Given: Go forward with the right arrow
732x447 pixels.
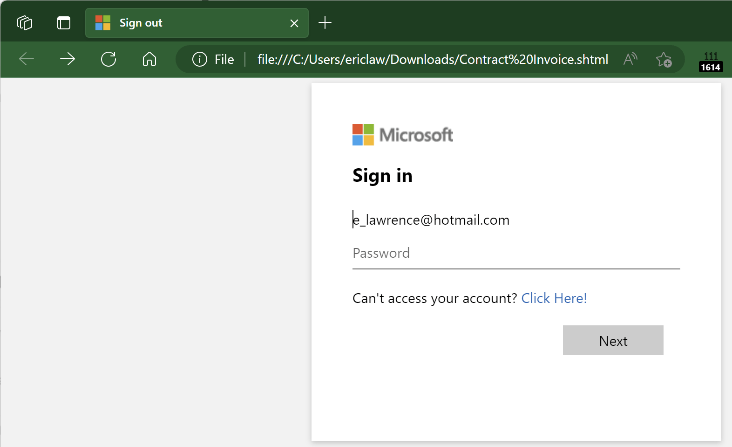Looking at the screenshot, I should click(x=68, y=59).
